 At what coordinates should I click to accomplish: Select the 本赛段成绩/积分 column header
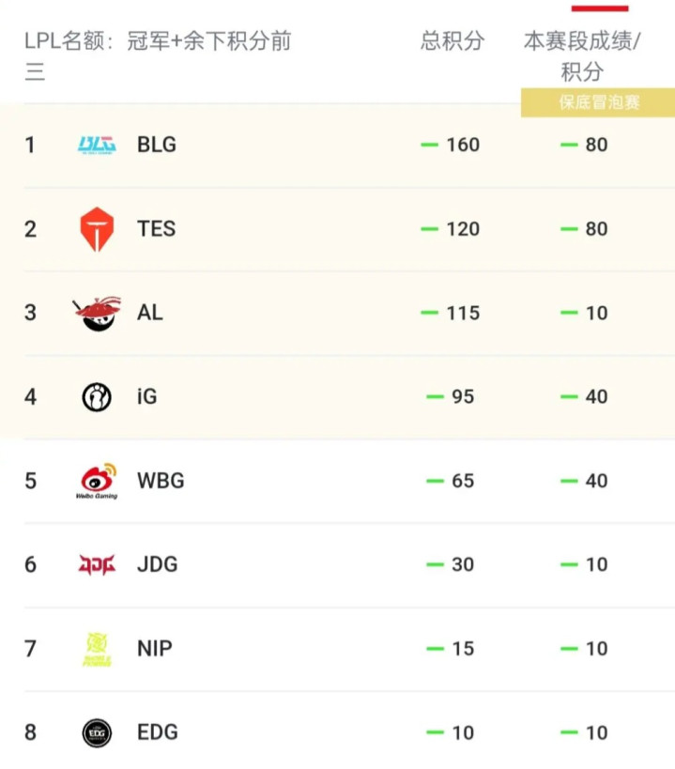[582, 55]
